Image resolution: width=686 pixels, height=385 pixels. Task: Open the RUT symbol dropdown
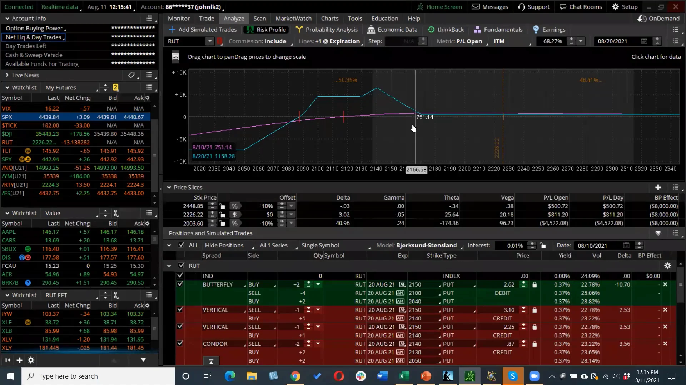210,41
